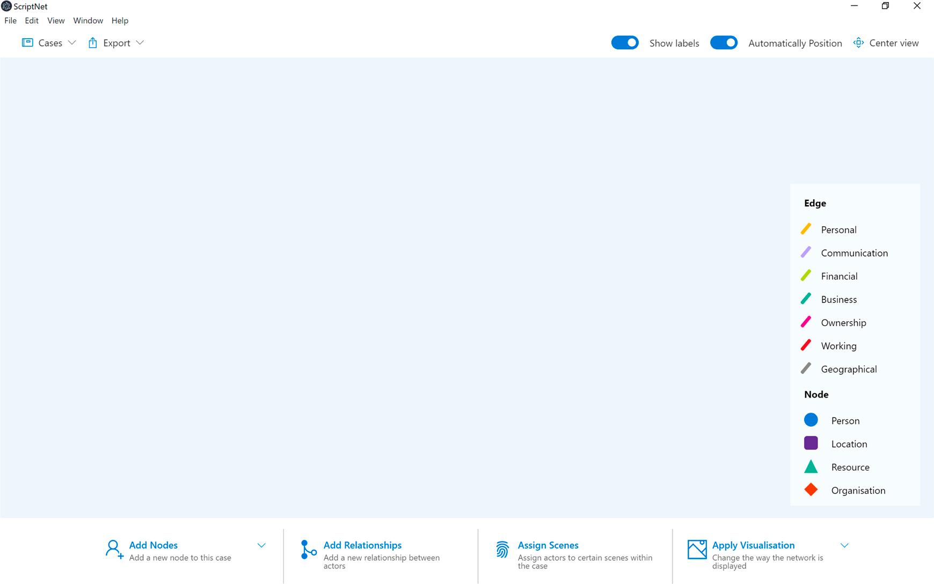
Task: Click Assign Scenes for the case
Action: (548, 545)
